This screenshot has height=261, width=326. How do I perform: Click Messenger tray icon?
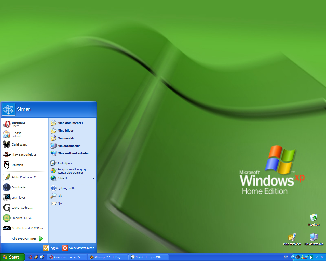pyautogui.click(x=303, y=257)
